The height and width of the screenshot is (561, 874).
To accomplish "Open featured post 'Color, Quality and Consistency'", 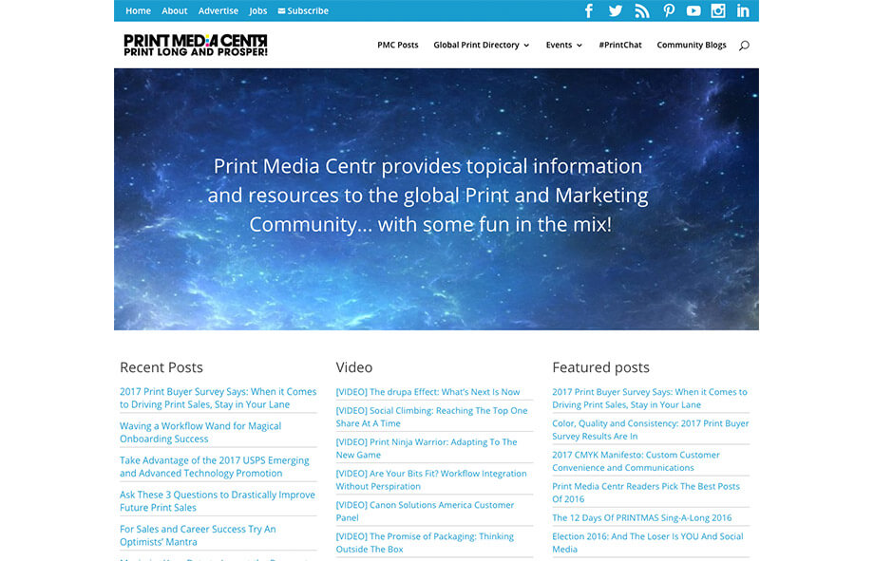I will coord(651,429).
